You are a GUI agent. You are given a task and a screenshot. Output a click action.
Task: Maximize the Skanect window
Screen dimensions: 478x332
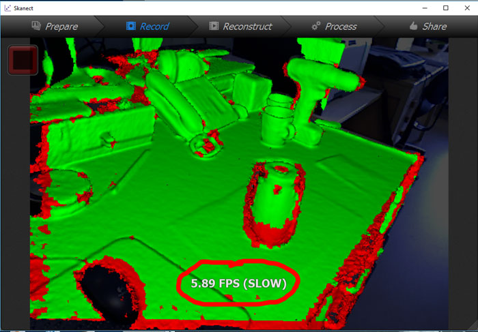(446, 8)
